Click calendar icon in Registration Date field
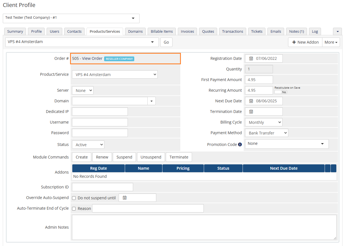The height and width of the screenshot is (246, 345). [x=251, y=58]
